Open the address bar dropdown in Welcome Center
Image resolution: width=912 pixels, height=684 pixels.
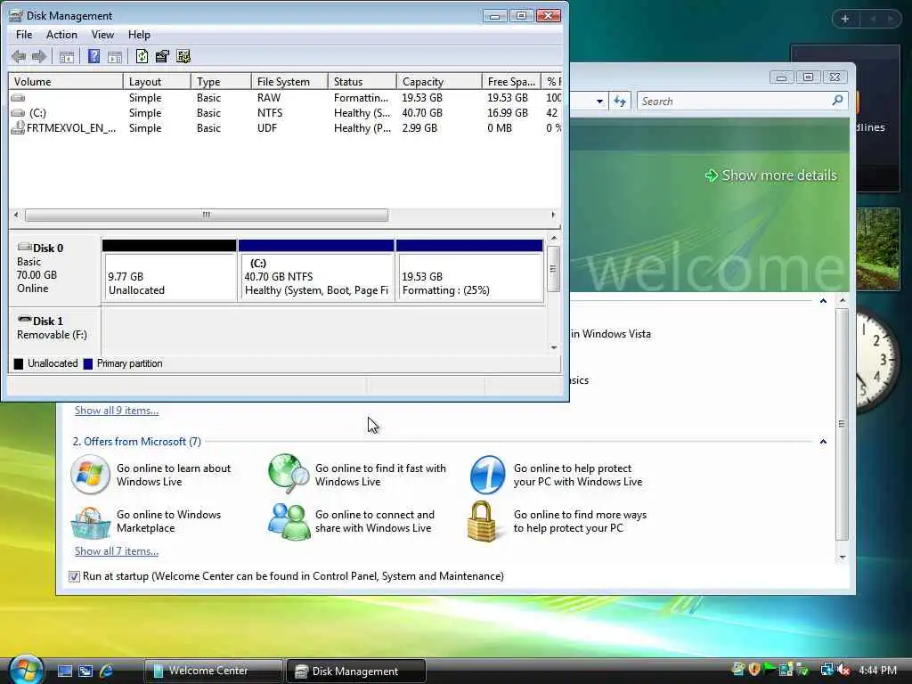point(599,102)
